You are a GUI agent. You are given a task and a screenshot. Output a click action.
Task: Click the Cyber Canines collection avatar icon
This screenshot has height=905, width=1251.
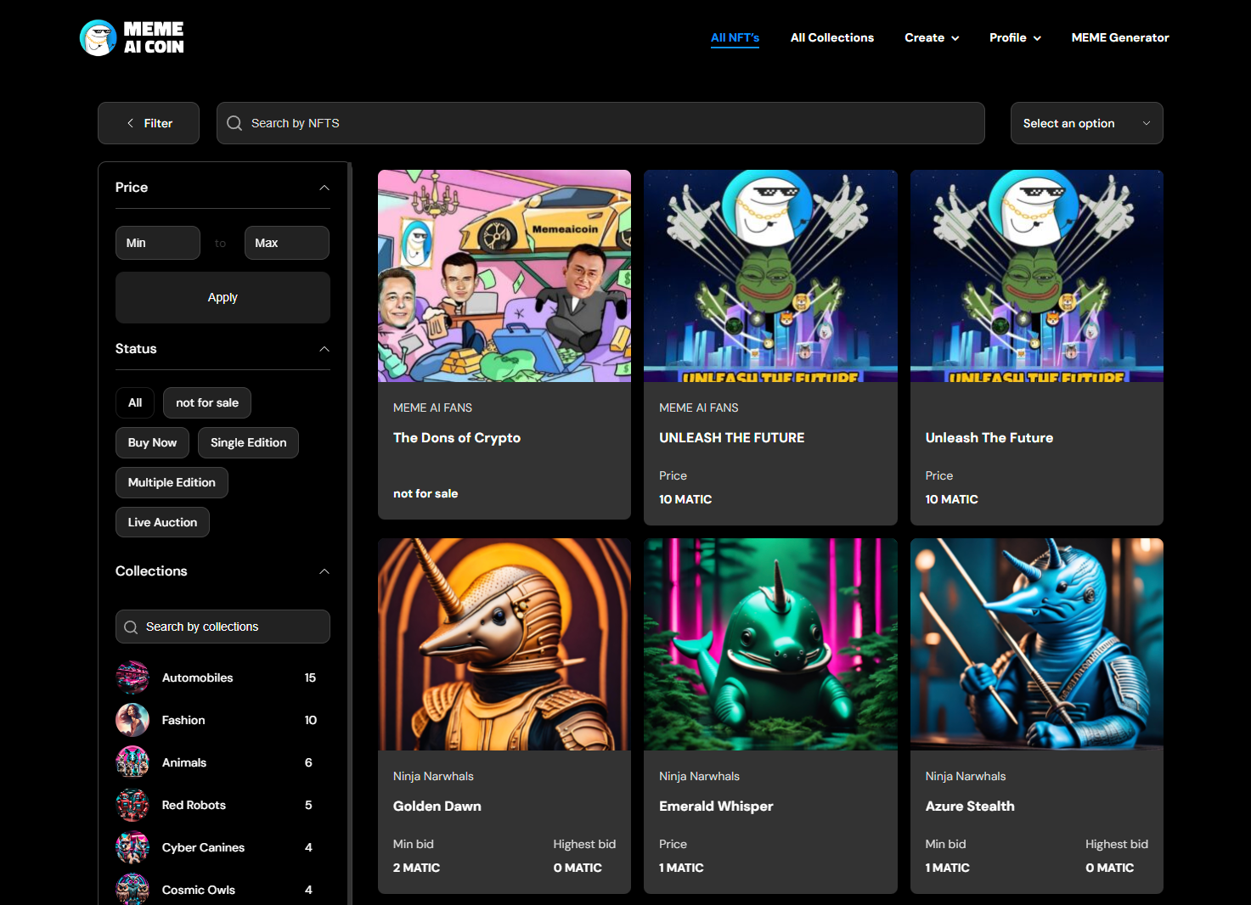pyautogui.click(x=132, y=847)
